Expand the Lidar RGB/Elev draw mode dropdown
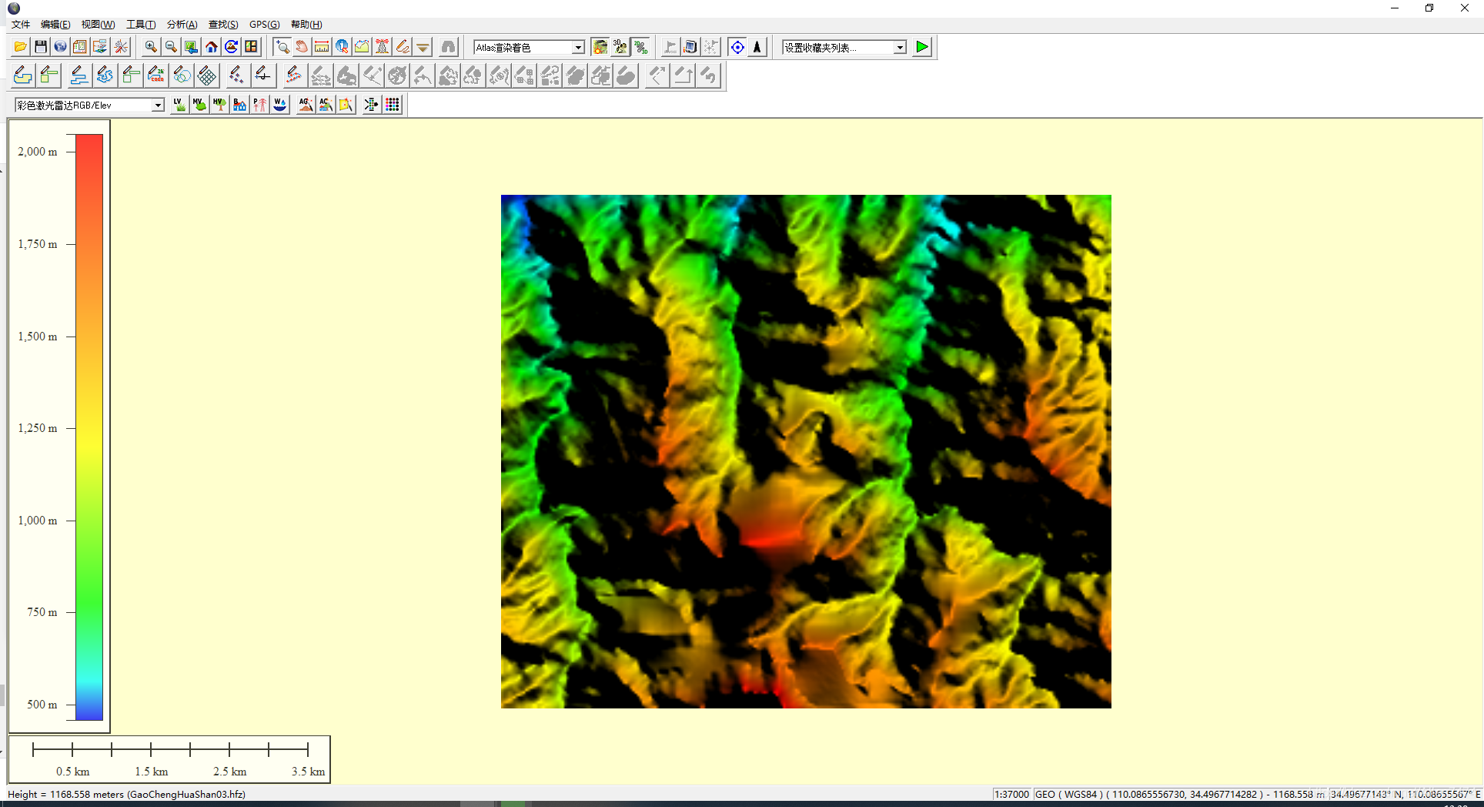 157,105
